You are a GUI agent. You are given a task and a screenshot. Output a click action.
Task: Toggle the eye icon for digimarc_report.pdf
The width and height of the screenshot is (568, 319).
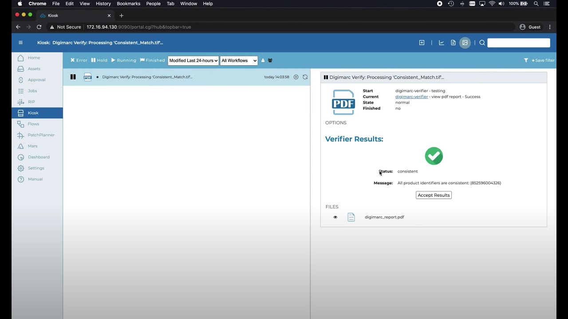[x=335, y=217]
